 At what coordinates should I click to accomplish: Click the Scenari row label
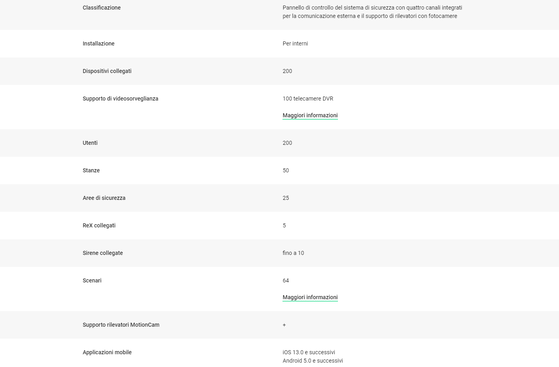pos(92,280)
